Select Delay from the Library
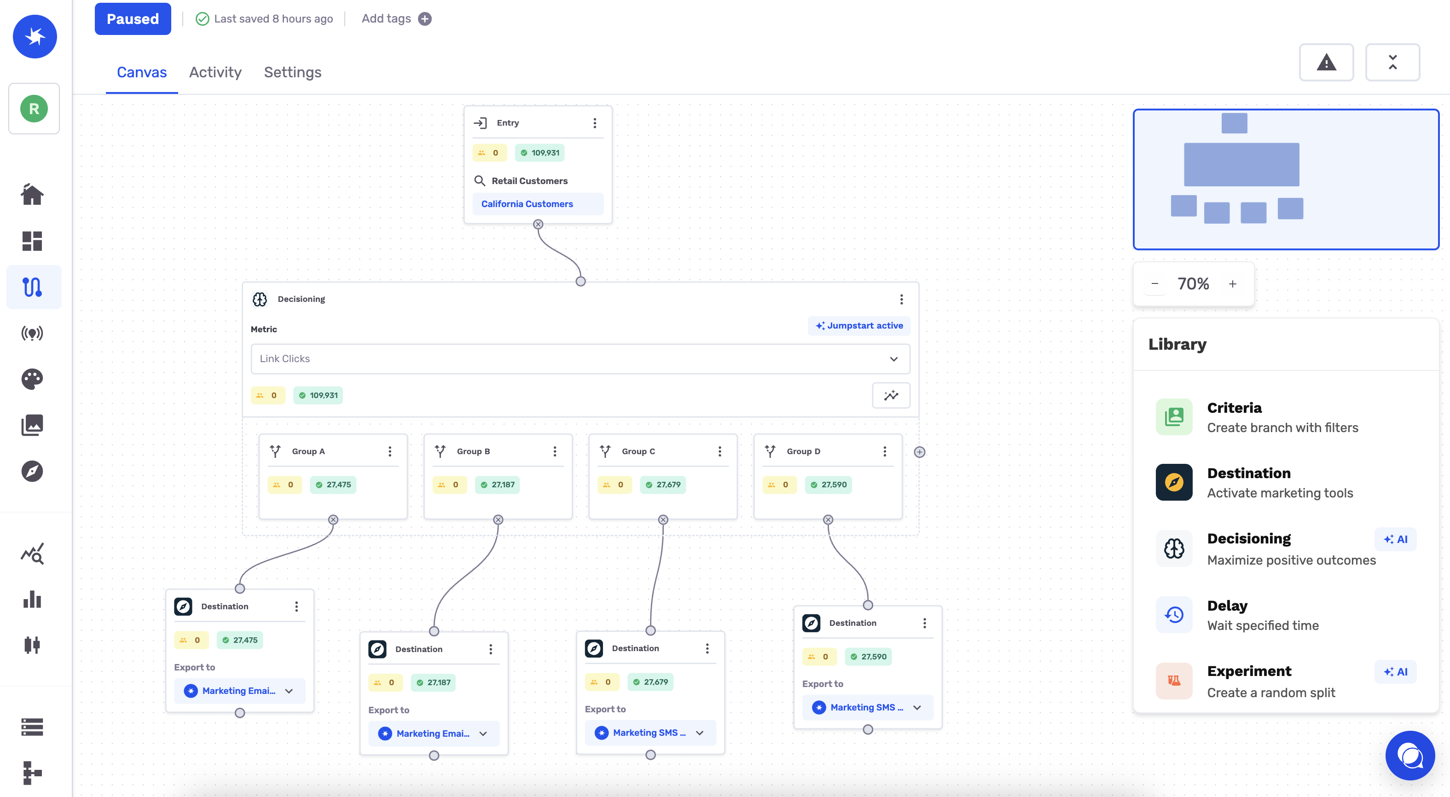The width and height of the screenshot is (1450, 797). 1286,615
